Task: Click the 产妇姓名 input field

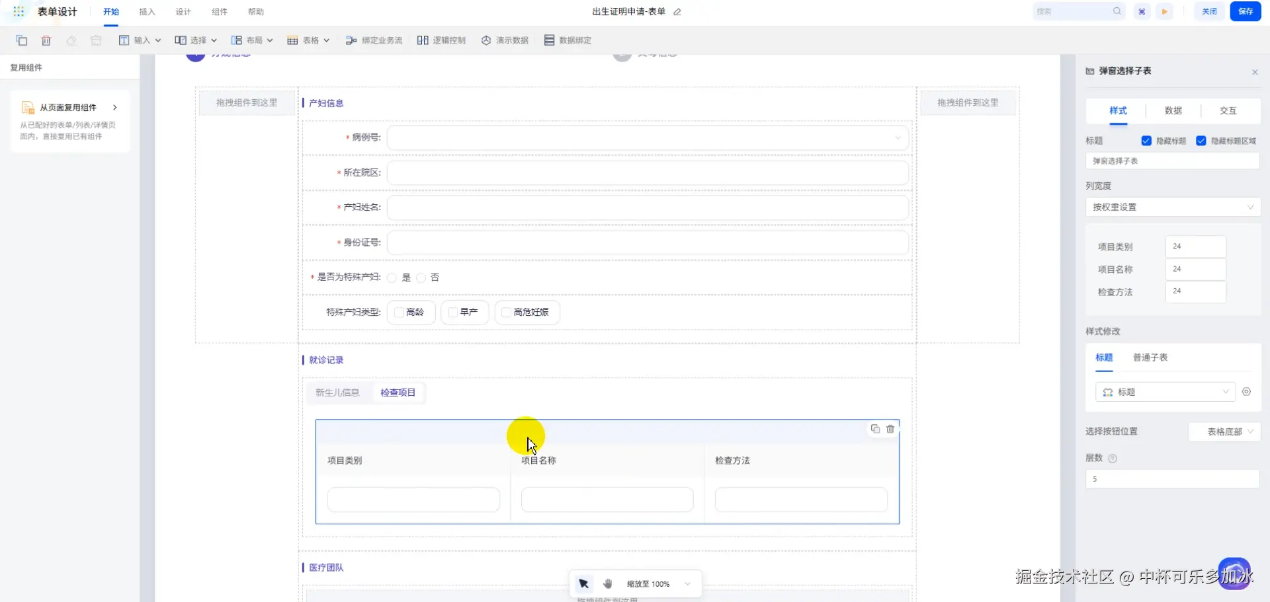Action: point(648,207)
